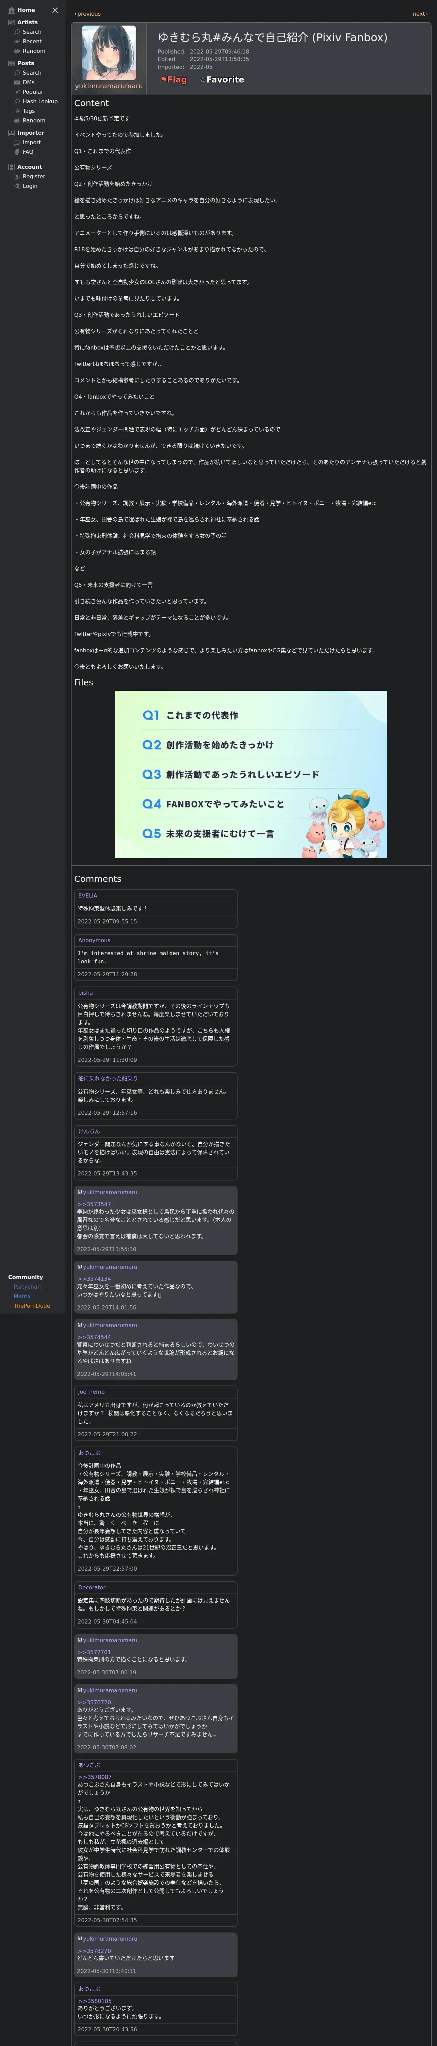The image size is (437, 2046).
Task: Click the Popular icon
Action: (x=17, y=92)
